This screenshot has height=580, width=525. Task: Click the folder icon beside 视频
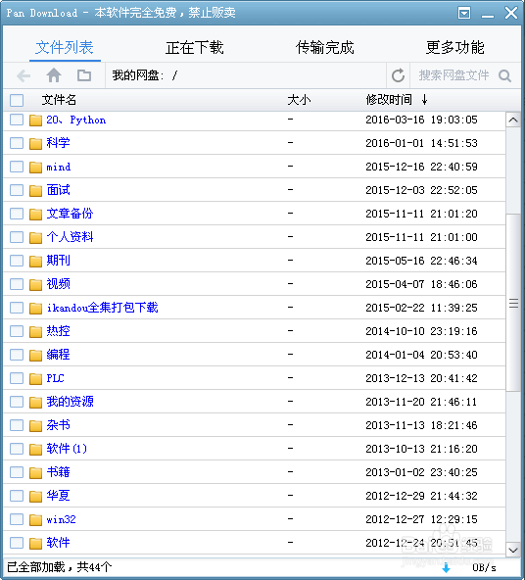(35, 284)
